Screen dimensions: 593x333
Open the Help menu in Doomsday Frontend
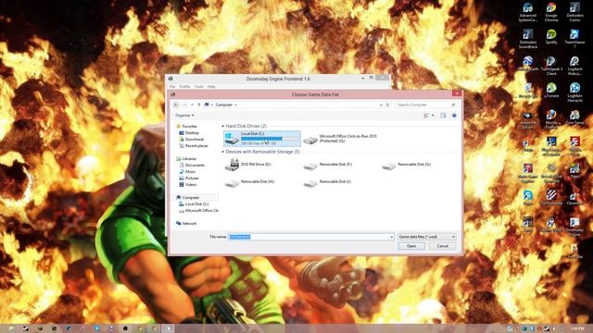click(x=211, y=86)
